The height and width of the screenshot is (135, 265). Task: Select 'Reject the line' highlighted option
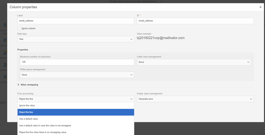pos(76,112)
